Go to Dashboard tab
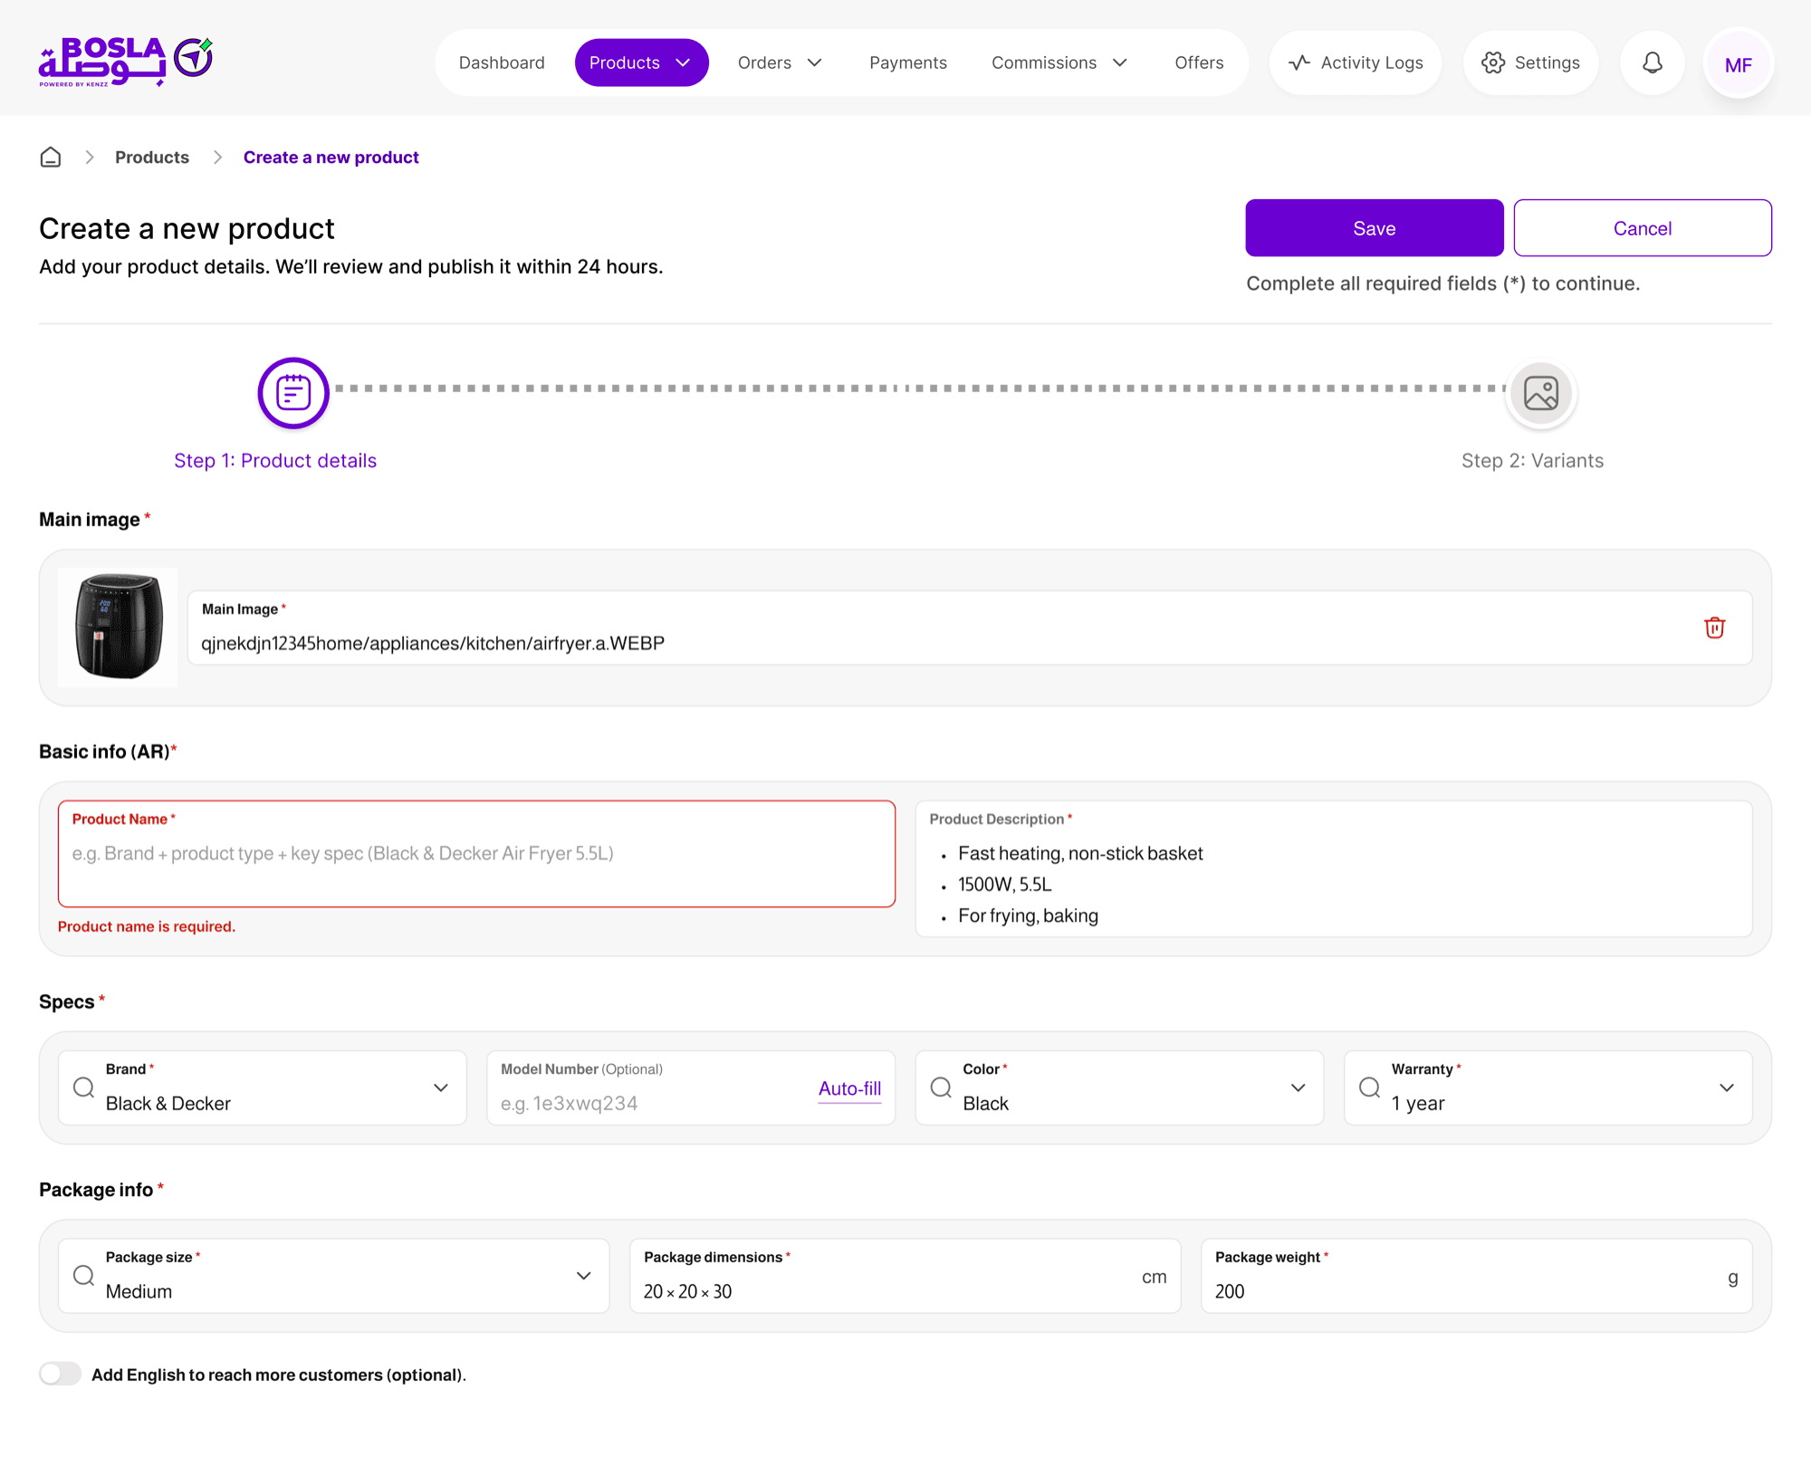This screenshot has width=1811, height=1466. [x=502, y=62]
